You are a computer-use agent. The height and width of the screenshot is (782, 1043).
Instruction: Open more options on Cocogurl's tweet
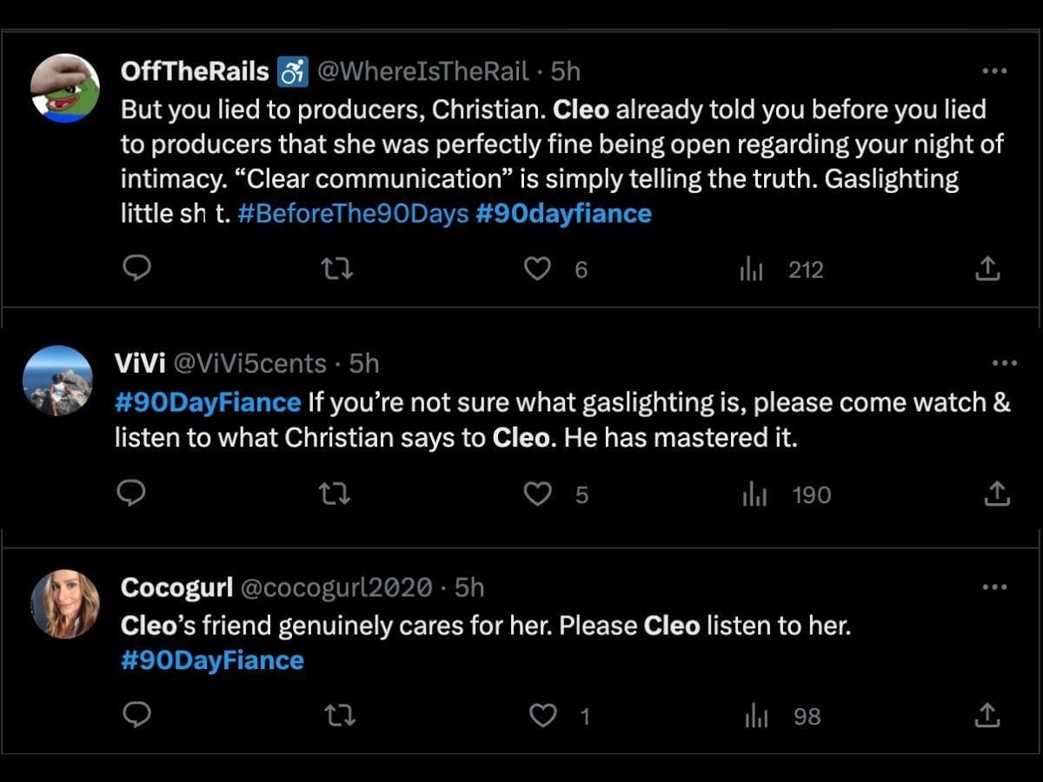(993, 587)
